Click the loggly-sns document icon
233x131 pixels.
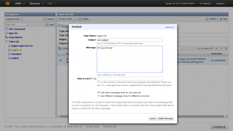[x=9, y=50]
